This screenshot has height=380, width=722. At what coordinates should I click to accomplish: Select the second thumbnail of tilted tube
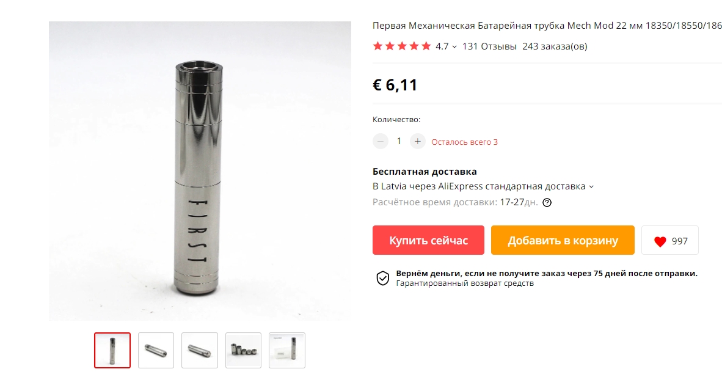click(156, 351)
